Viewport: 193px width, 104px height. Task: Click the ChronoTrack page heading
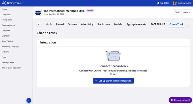[47, 33]
